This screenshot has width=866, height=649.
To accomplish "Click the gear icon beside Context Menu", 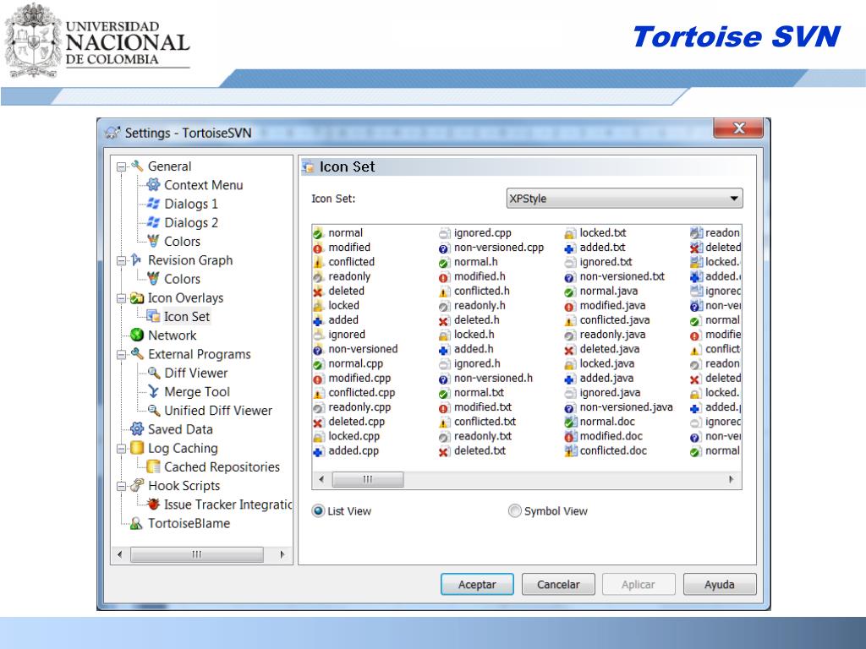I will pyautogui.click(x=153, y=185).
